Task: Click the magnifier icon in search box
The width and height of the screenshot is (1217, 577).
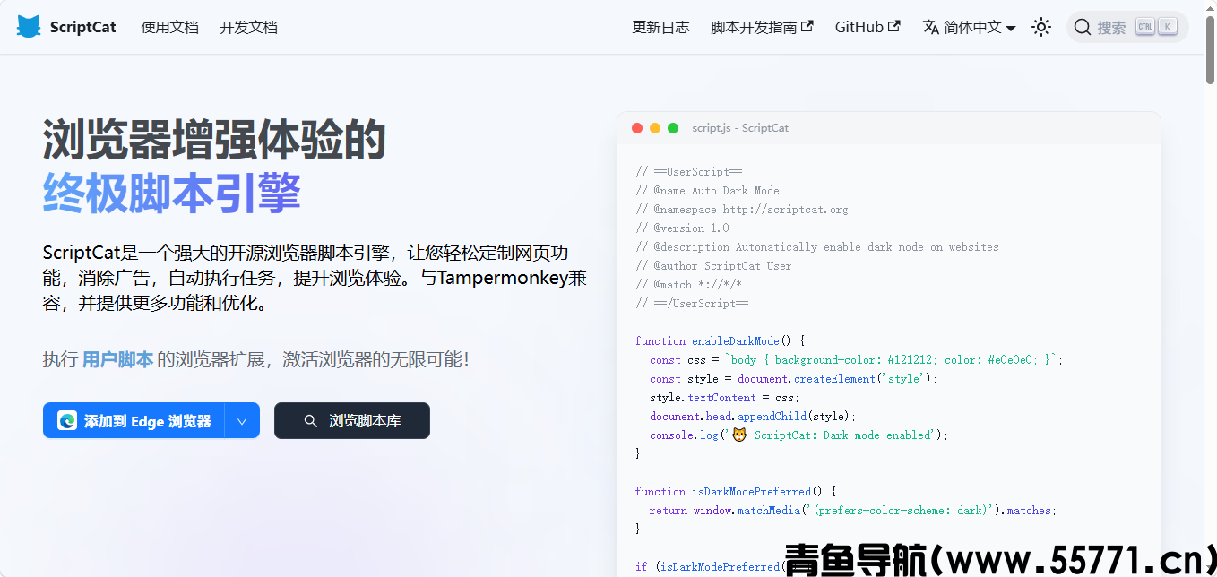Action: pos(1083,27)
